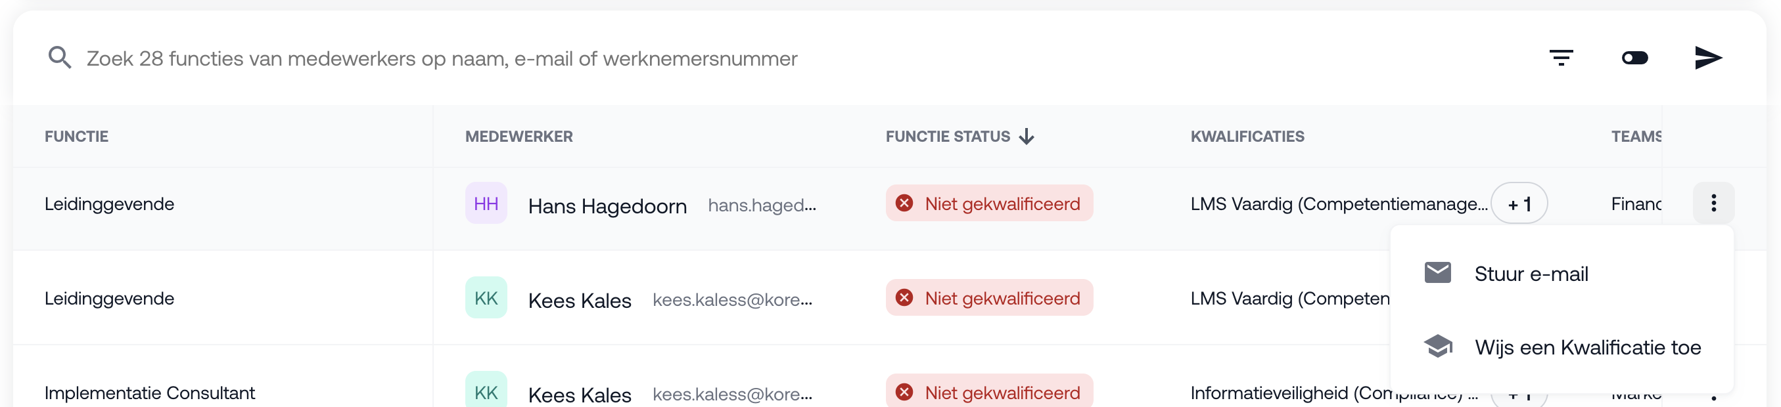Screen dimensions: 1781x407
Task: Toggle the switch in the top bar
Action: [x=1634, y=58]
